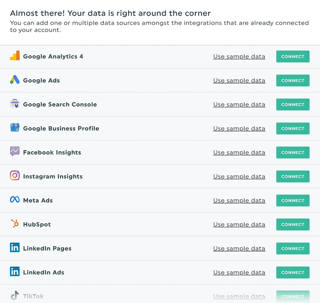This screenshot has width=320, height=303.
Task: Use sample data for LinkedIn Pages
Action: click(239, 248)
